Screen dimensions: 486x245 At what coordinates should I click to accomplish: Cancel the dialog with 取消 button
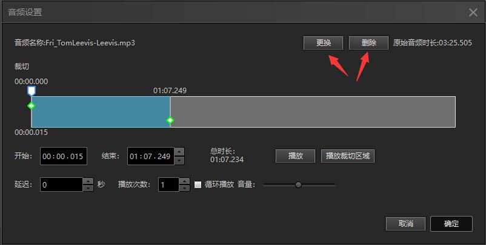(x=406, y=224)
